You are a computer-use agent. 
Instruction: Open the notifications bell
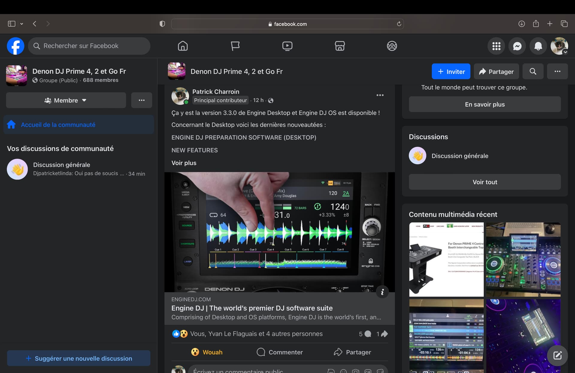[538, 46]
